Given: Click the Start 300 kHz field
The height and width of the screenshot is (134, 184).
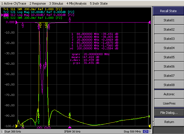Looking at the screenshot, I should (x=13, y=131).
